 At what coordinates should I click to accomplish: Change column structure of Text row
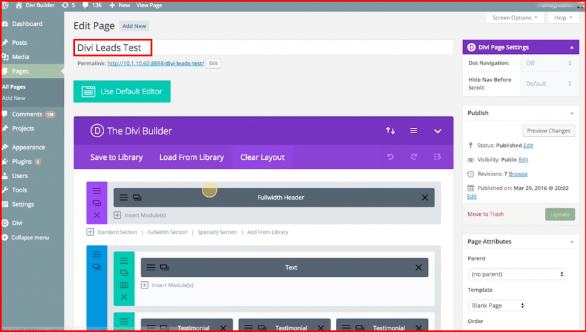point(124,285)
